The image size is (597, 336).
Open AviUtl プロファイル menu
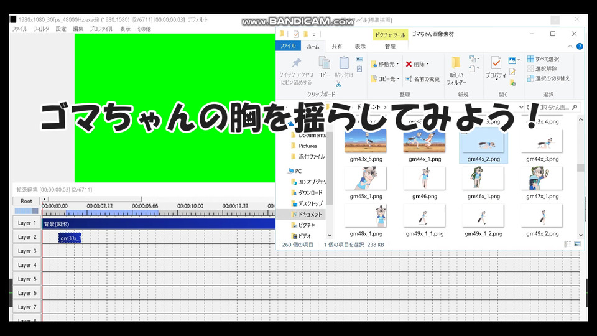(101, 29)
